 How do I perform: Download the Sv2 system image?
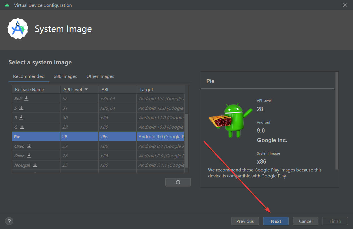[26, 98]
